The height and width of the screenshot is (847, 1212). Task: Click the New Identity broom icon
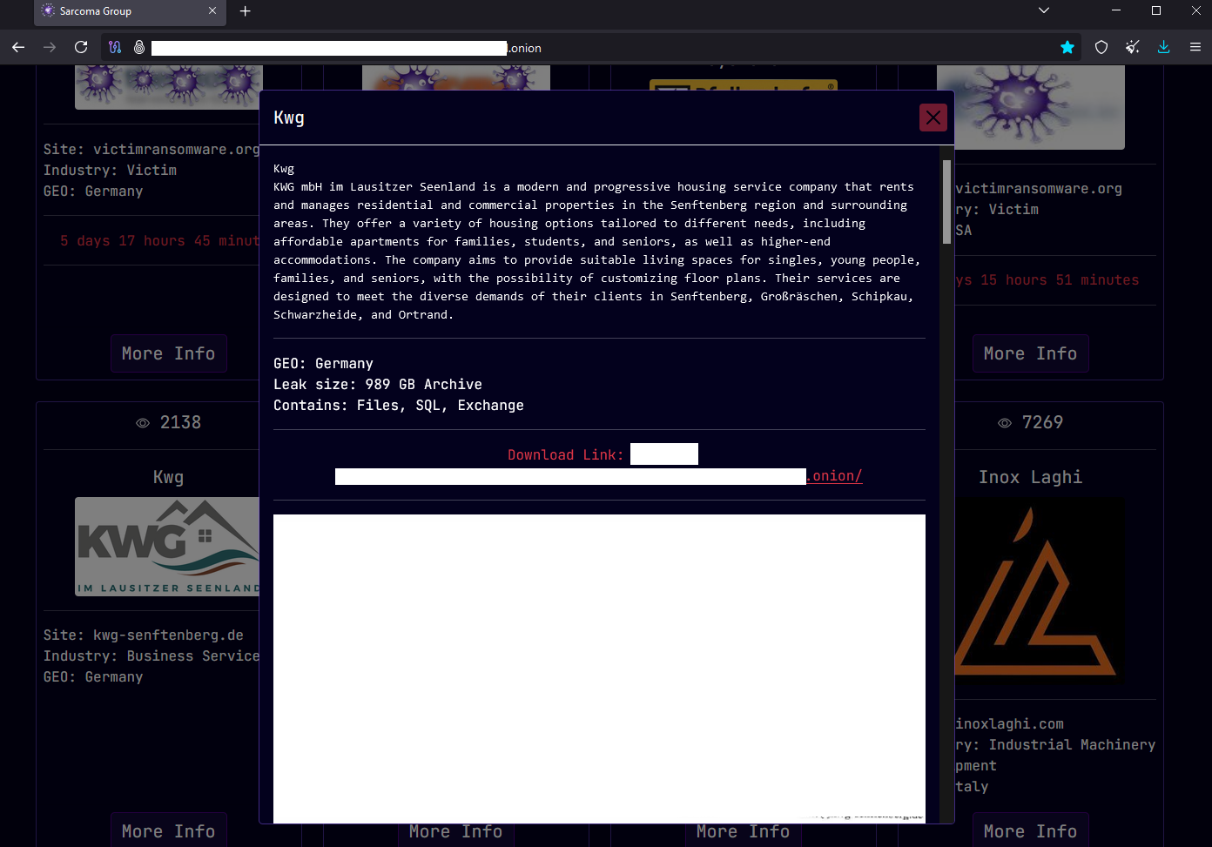click(x=1133, y=48)
